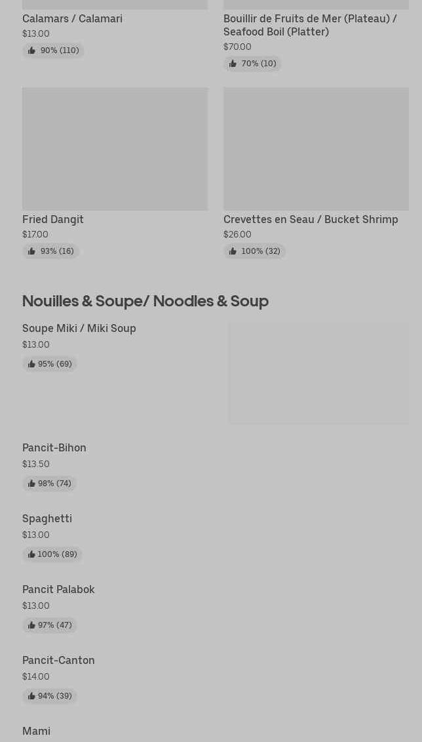Open Bouillir de Fruits de Mer item

(x=310, y=25)
